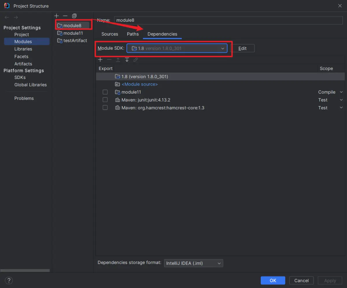Open Libraries under Project Settings
Image resolution: width=347 pixels, height=288 pixels.
(23, 49)
